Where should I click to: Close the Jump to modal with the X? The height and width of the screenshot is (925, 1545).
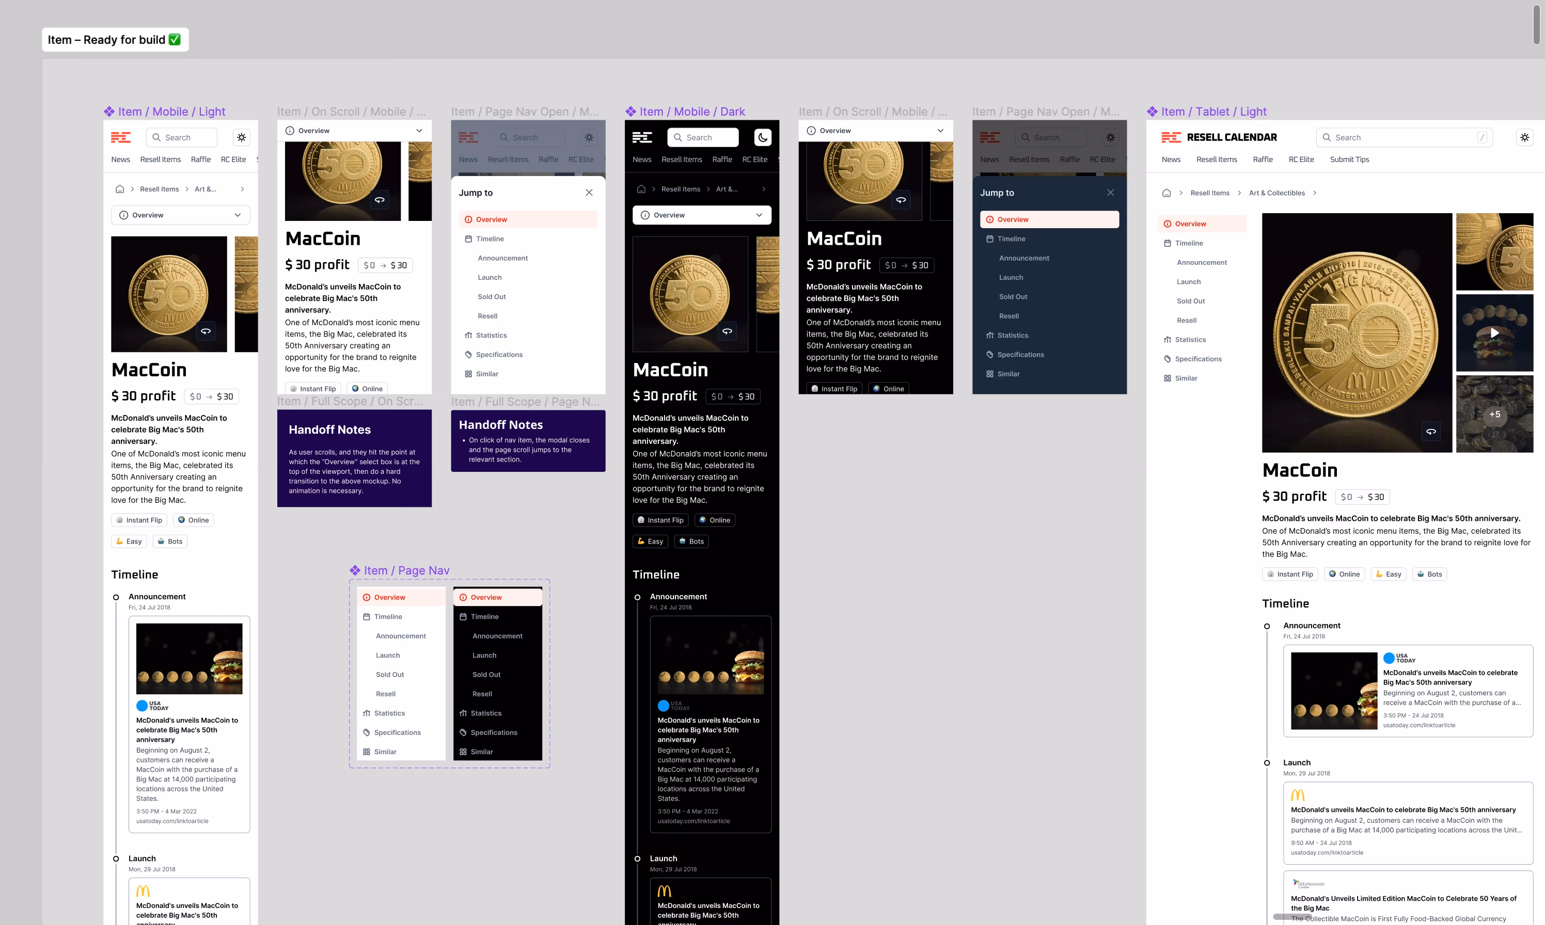pyautogui.click(x=589, y=192)
